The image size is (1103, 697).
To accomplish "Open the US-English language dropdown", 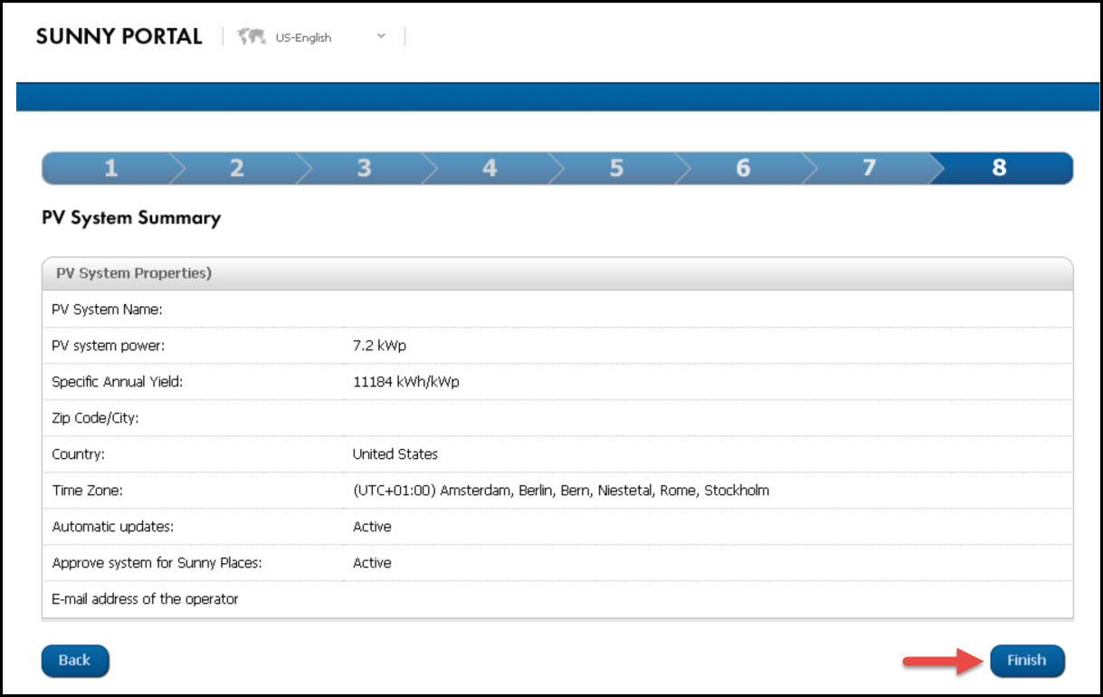I will (303, 37).
